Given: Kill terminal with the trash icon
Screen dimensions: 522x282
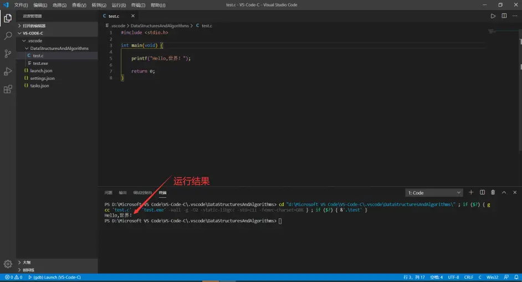Looking at the screenshot, I should 493,192.
